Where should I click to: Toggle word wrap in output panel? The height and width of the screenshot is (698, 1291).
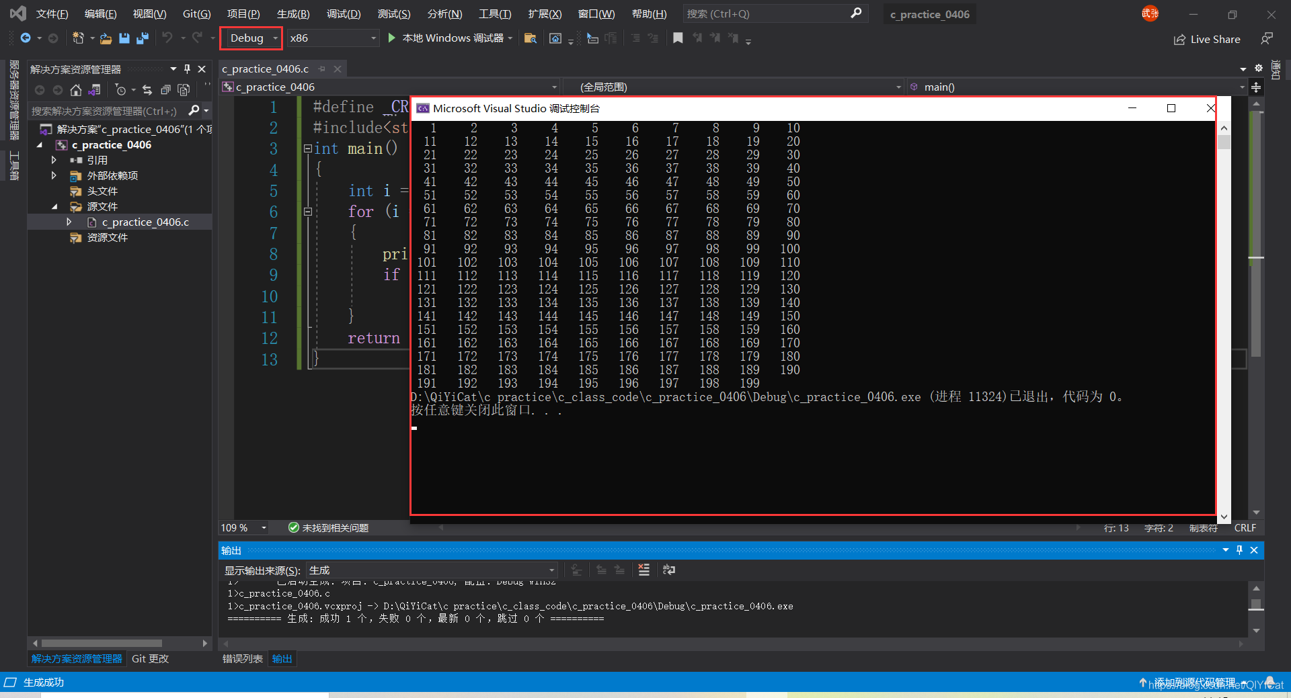click(669, 570)
